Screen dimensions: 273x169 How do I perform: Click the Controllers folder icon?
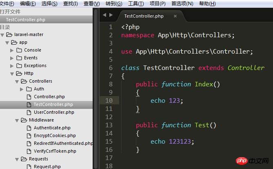24,81
